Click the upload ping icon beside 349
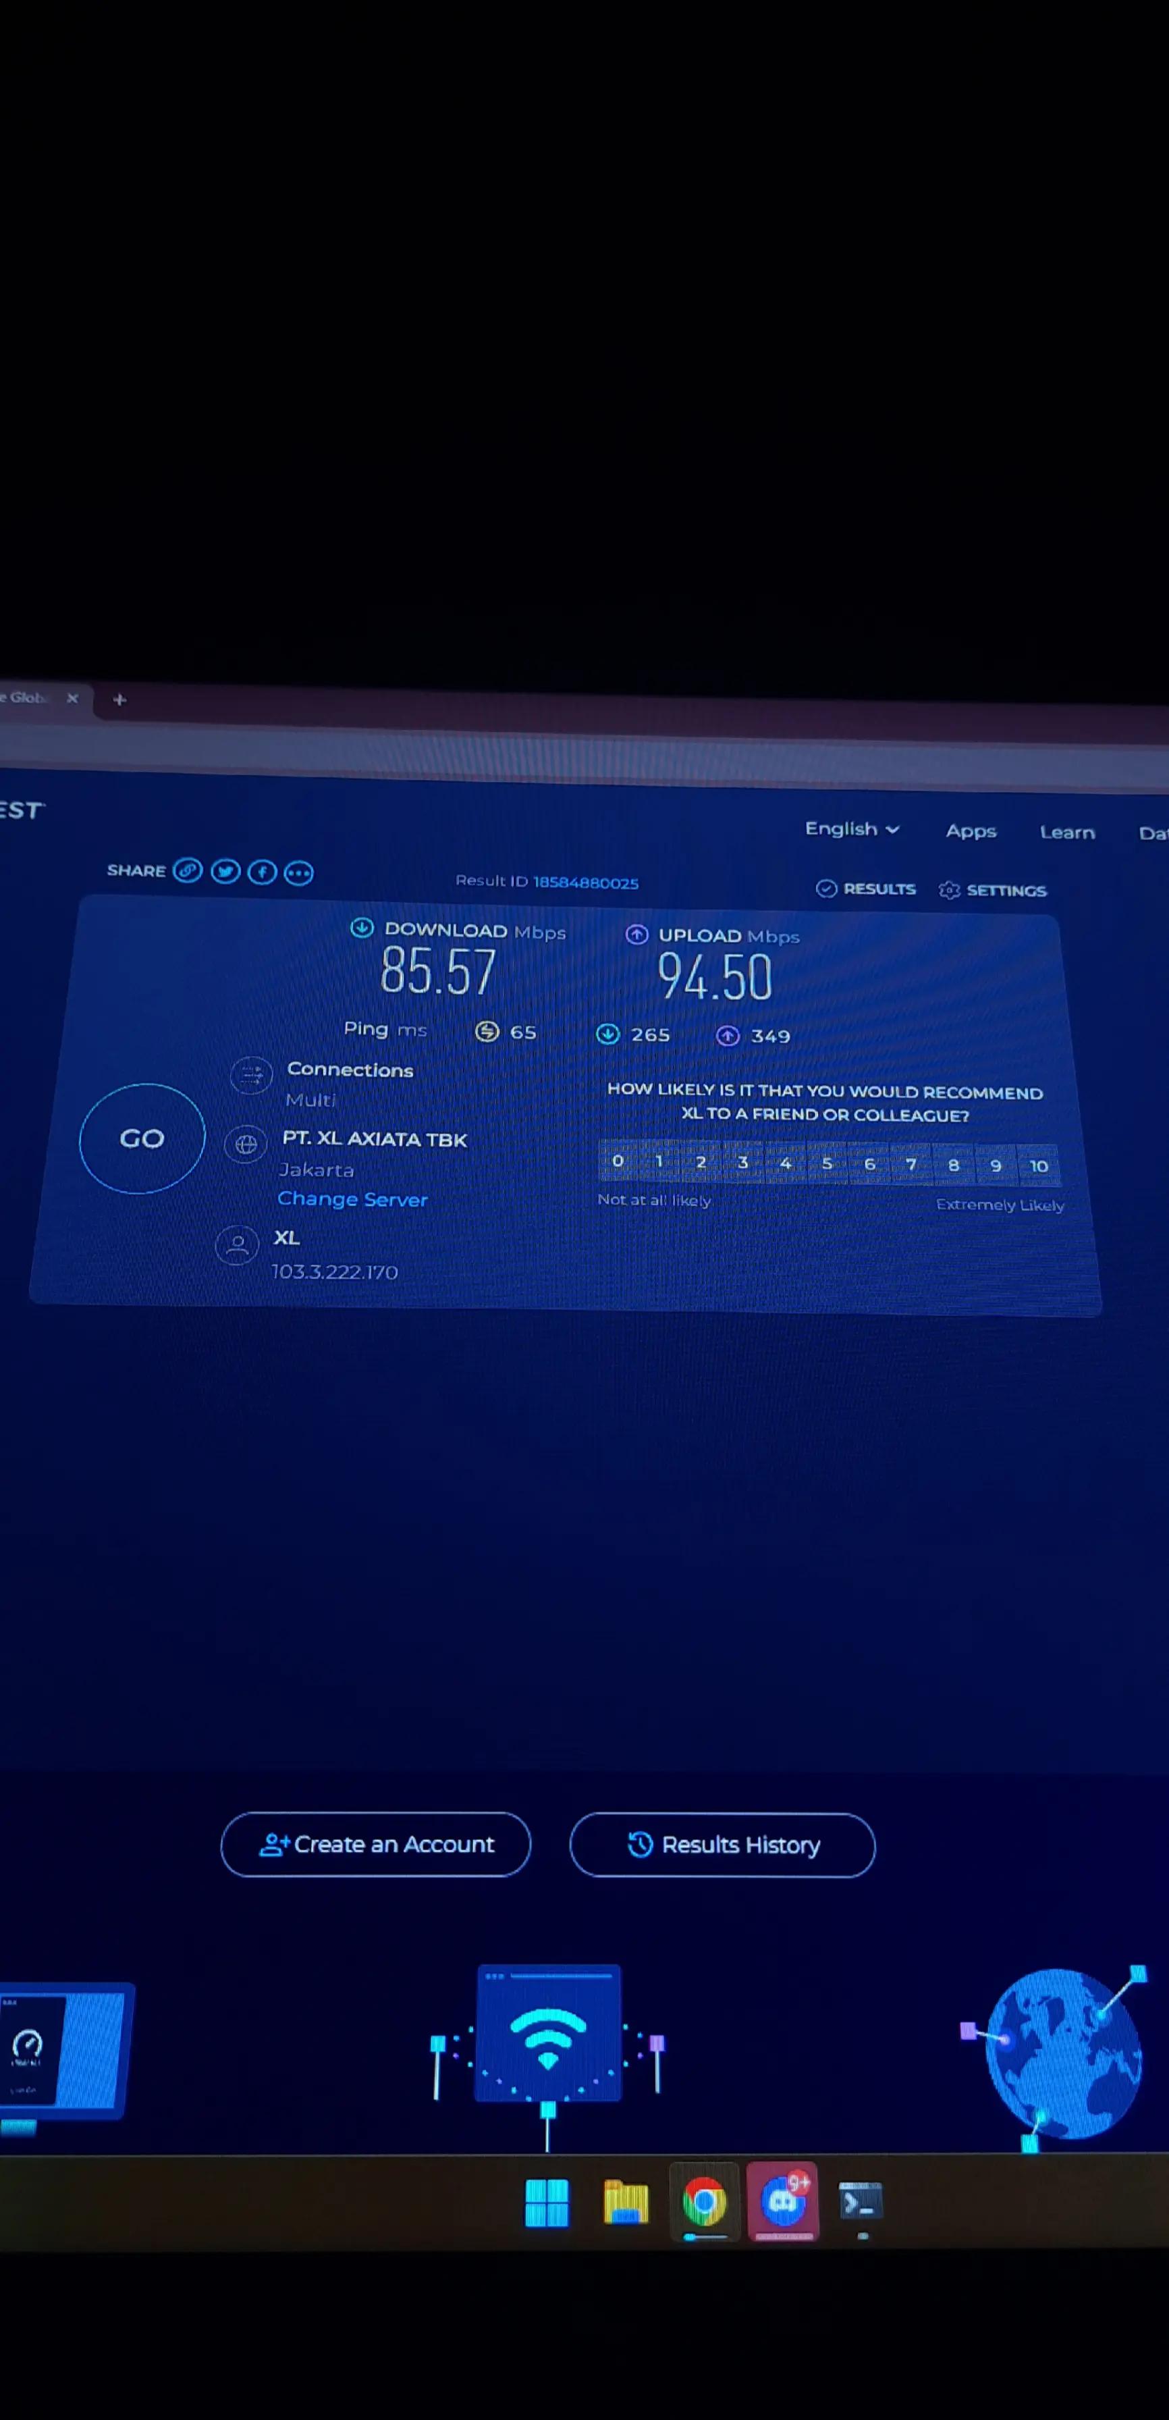1169x2420 pixels. [728, 1035]
